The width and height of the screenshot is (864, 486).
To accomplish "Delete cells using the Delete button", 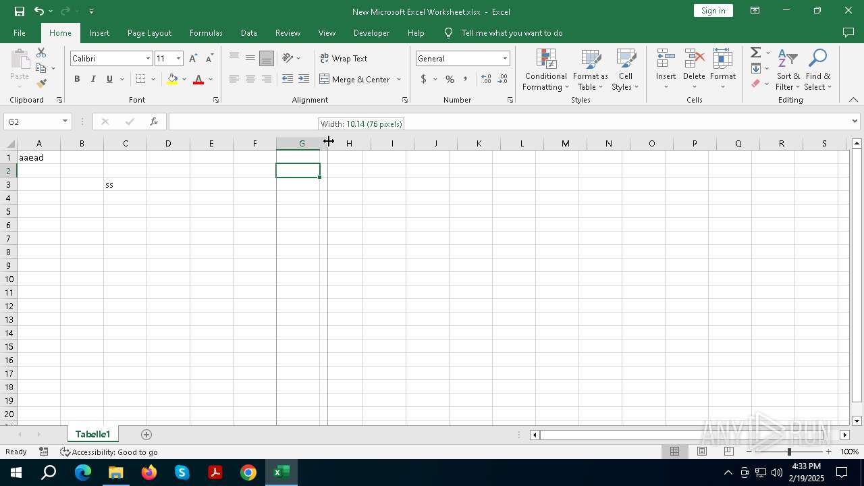I will click(694, 70).
